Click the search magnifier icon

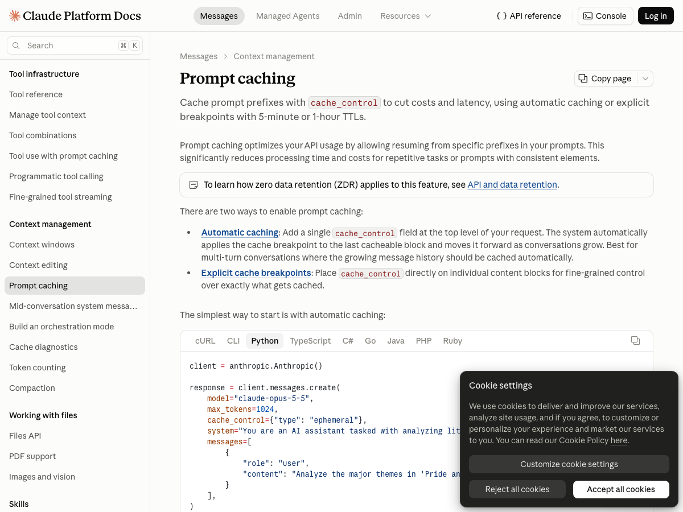16,46
